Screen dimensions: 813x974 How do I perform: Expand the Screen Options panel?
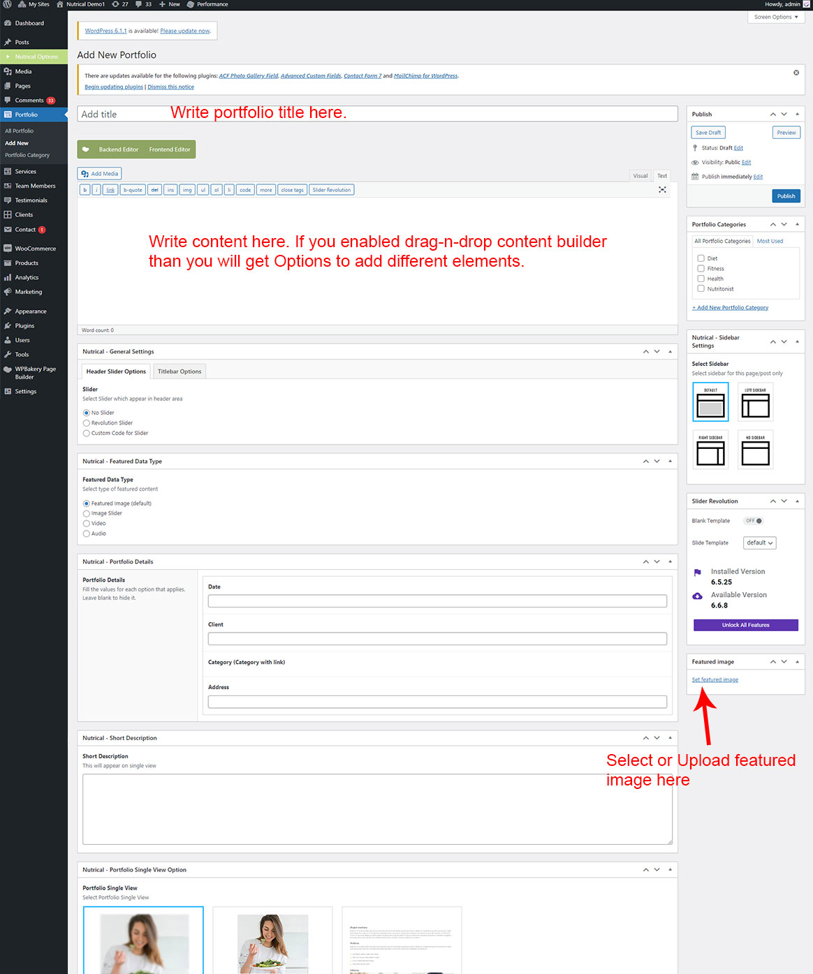[x=775, y=17]
